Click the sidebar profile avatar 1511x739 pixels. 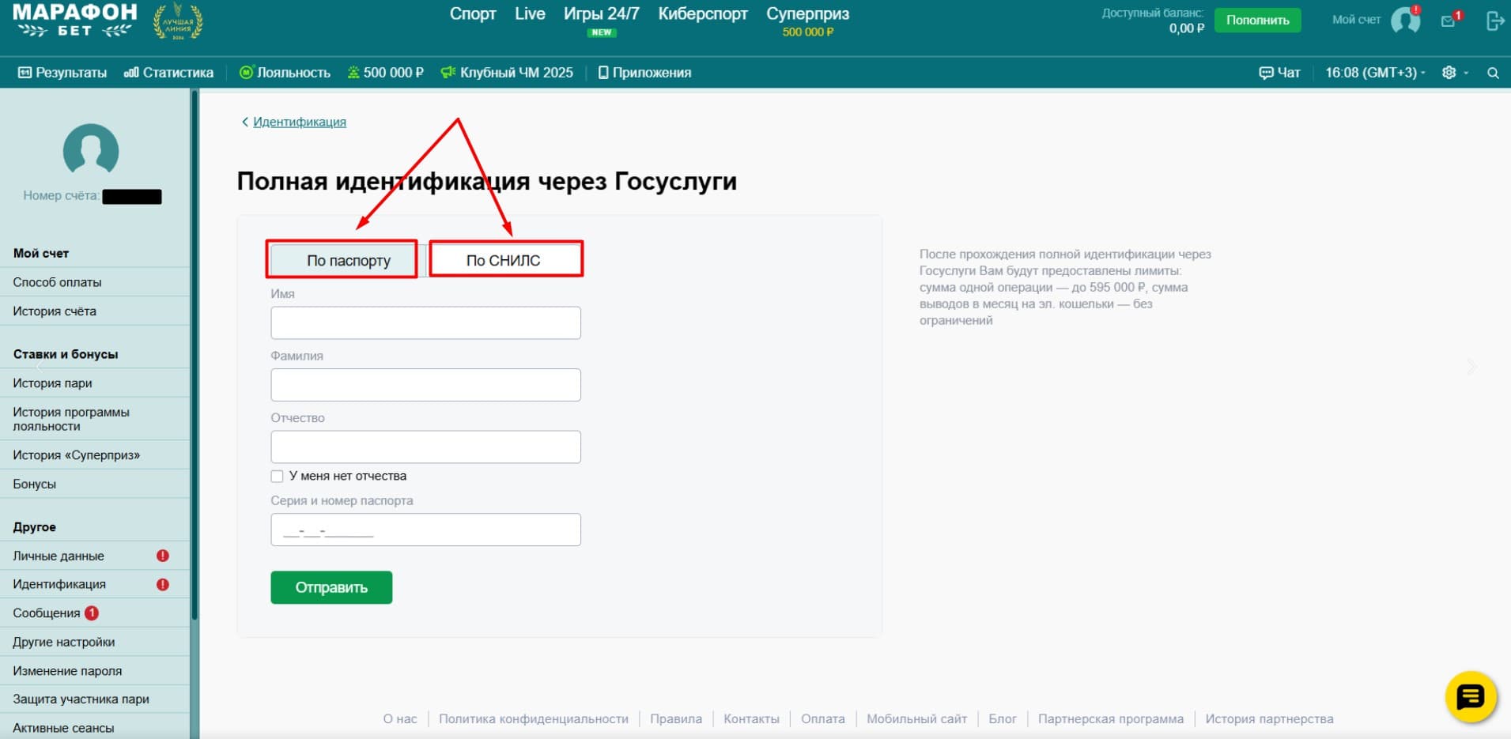pos(91,149)
